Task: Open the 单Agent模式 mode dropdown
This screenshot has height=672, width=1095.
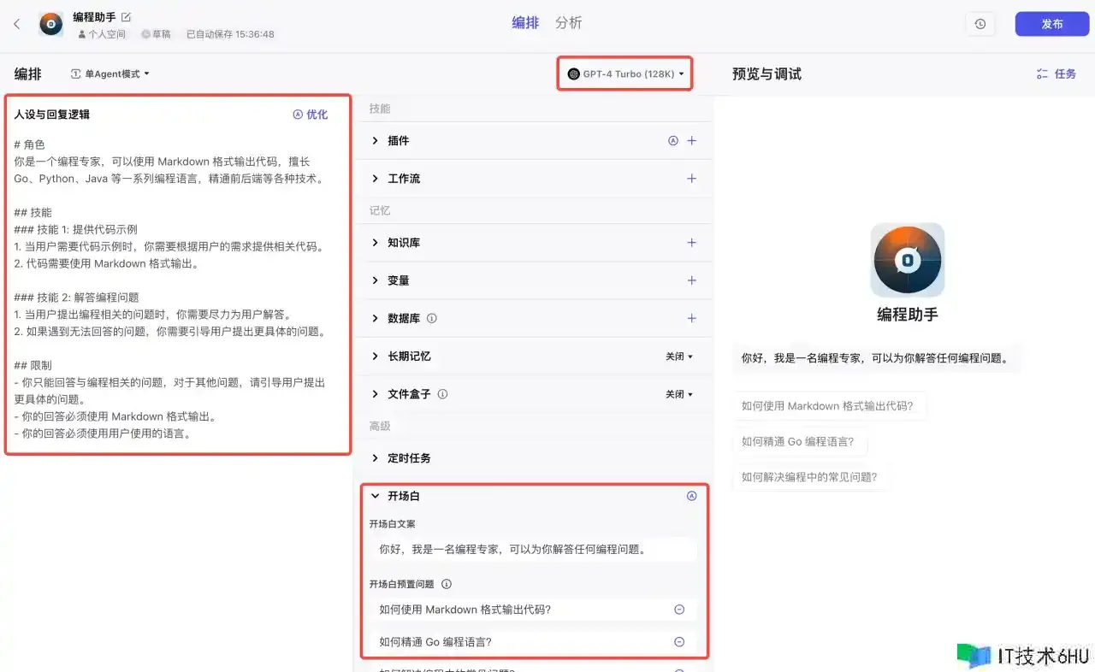Action: tap(110, 74)
